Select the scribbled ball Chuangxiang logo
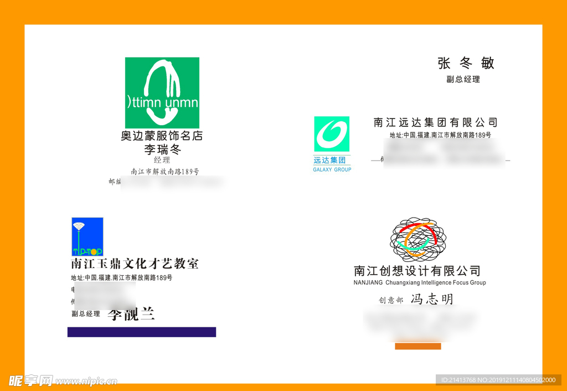 [x=418, y=239]
